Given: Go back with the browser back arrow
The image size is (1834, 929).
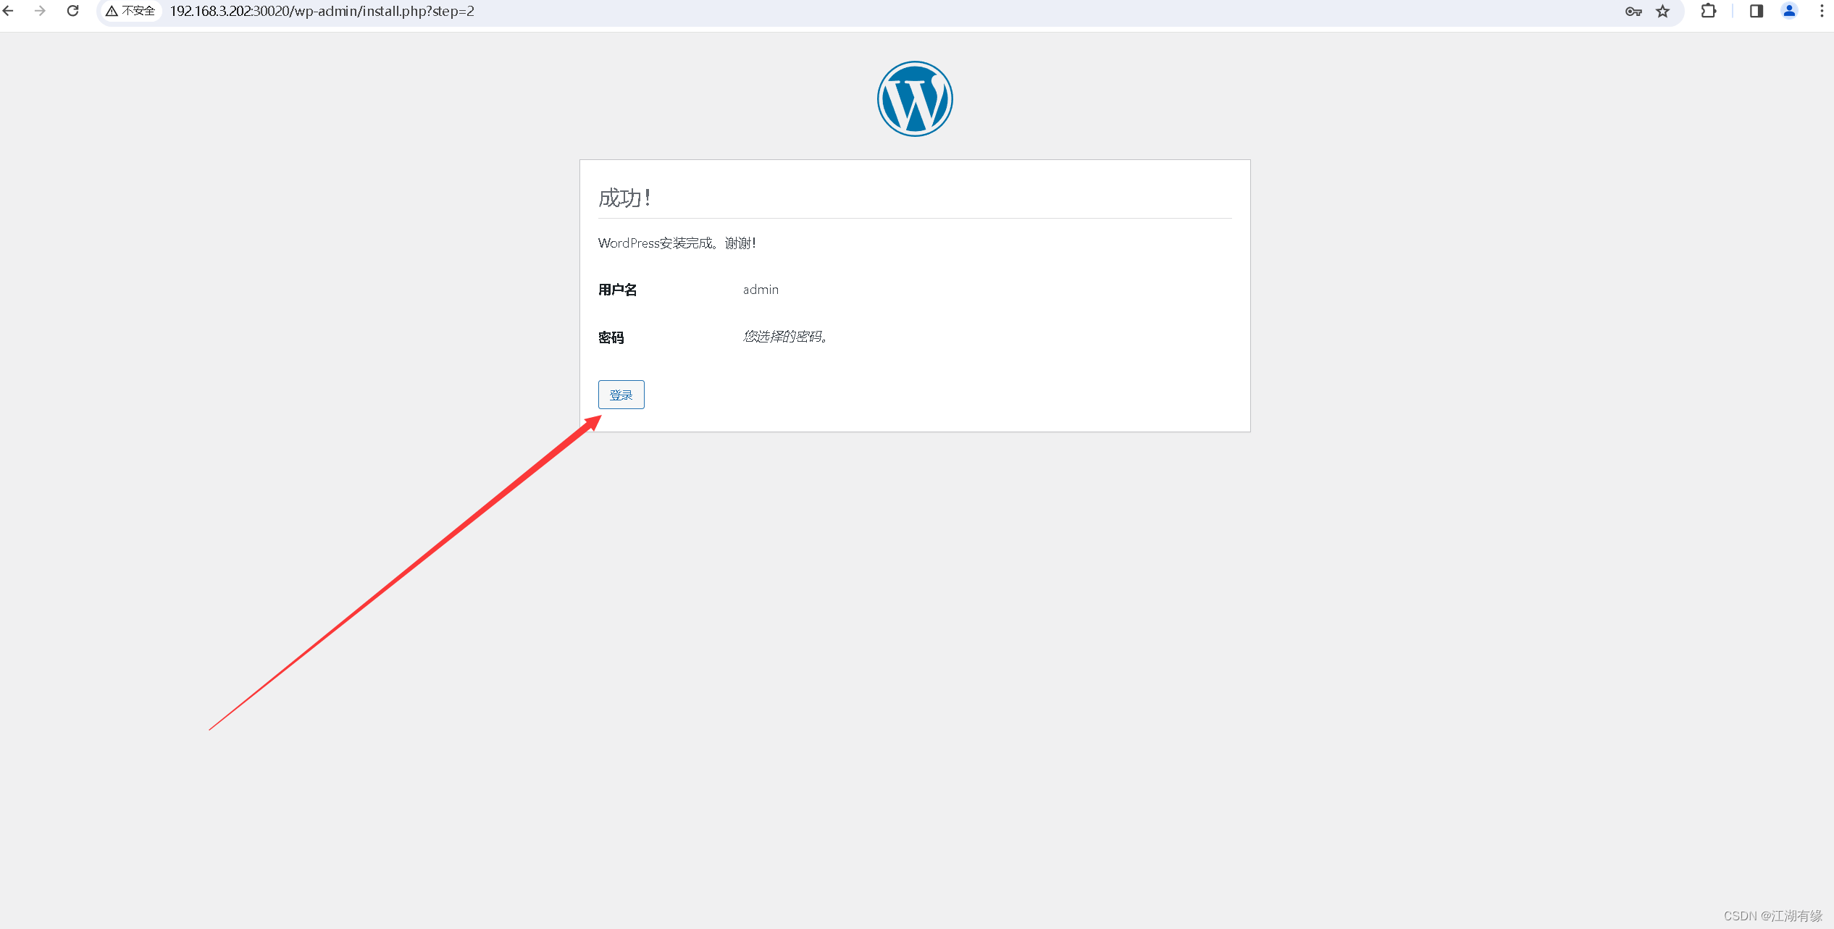Looking at the screenshot, I should pos(9,11).
